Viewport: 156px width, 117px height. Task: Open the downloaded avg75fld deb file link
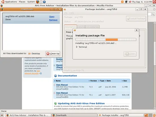[x=52, y=16]
